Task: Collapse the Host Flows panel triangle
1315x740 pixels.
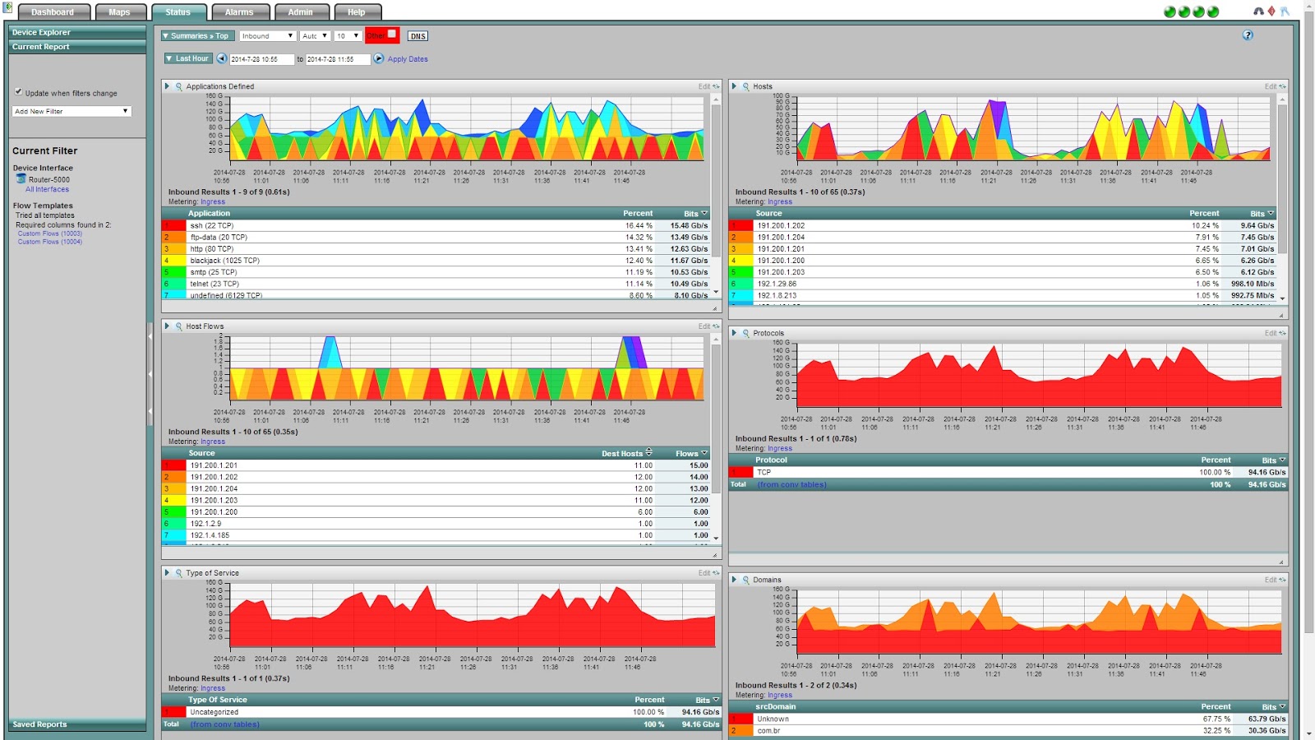Action: (x=168, y=326)
